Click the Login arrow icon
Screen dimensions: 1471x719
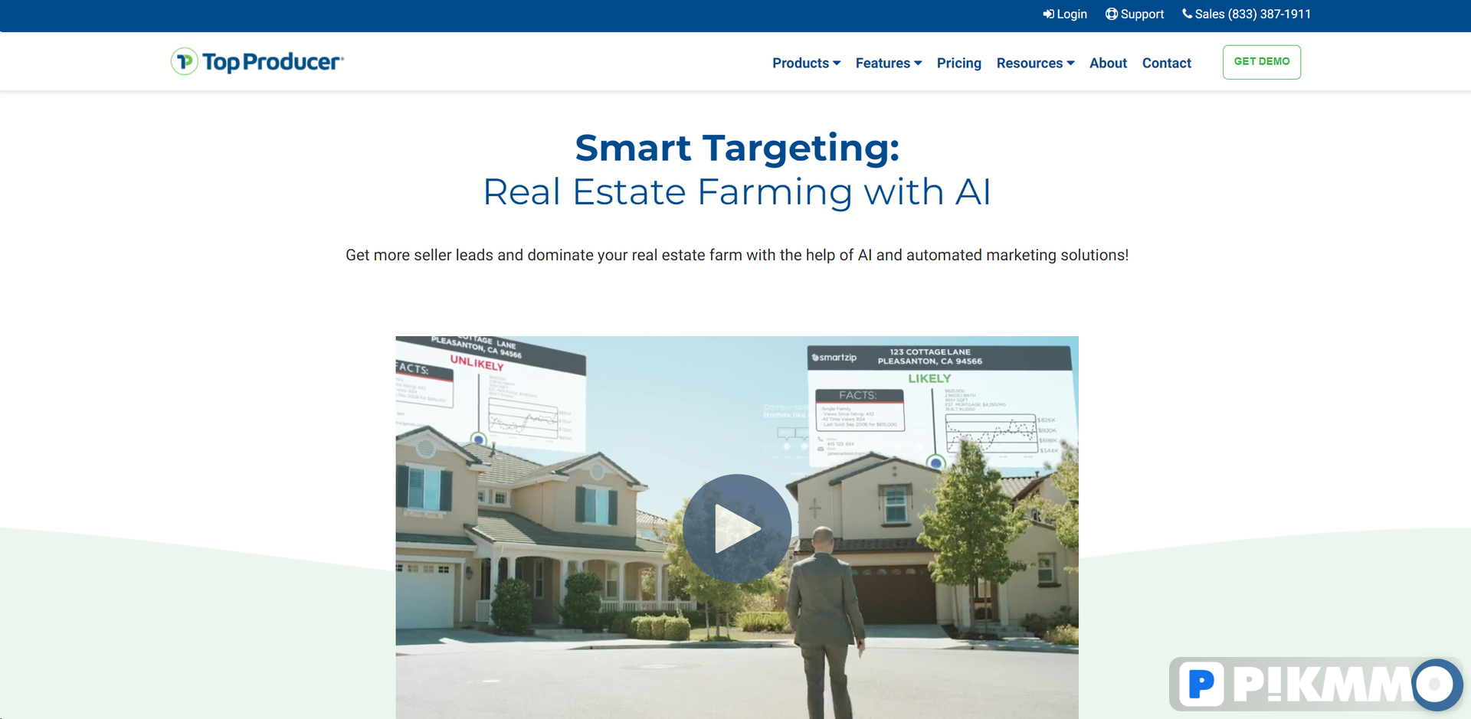[1048, 15]
